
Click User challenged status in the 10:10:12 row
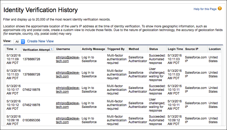pyautogui.click(x=157, y=105)
